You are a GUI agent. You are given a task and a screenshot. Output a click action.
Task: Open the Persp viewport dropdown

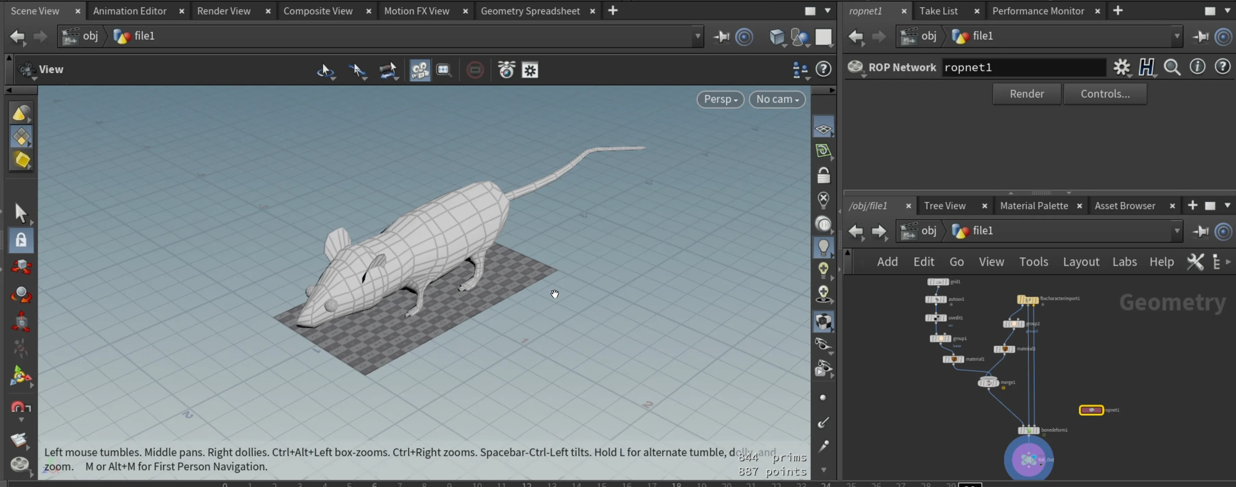point(720,99)
